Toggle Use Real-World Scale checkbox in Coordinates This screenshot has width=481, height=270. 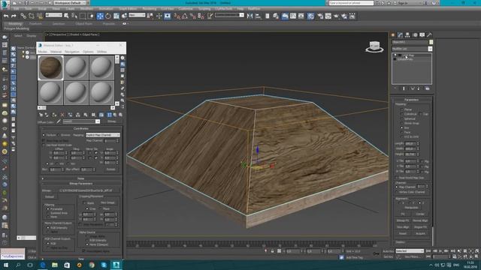click(44, 145)
